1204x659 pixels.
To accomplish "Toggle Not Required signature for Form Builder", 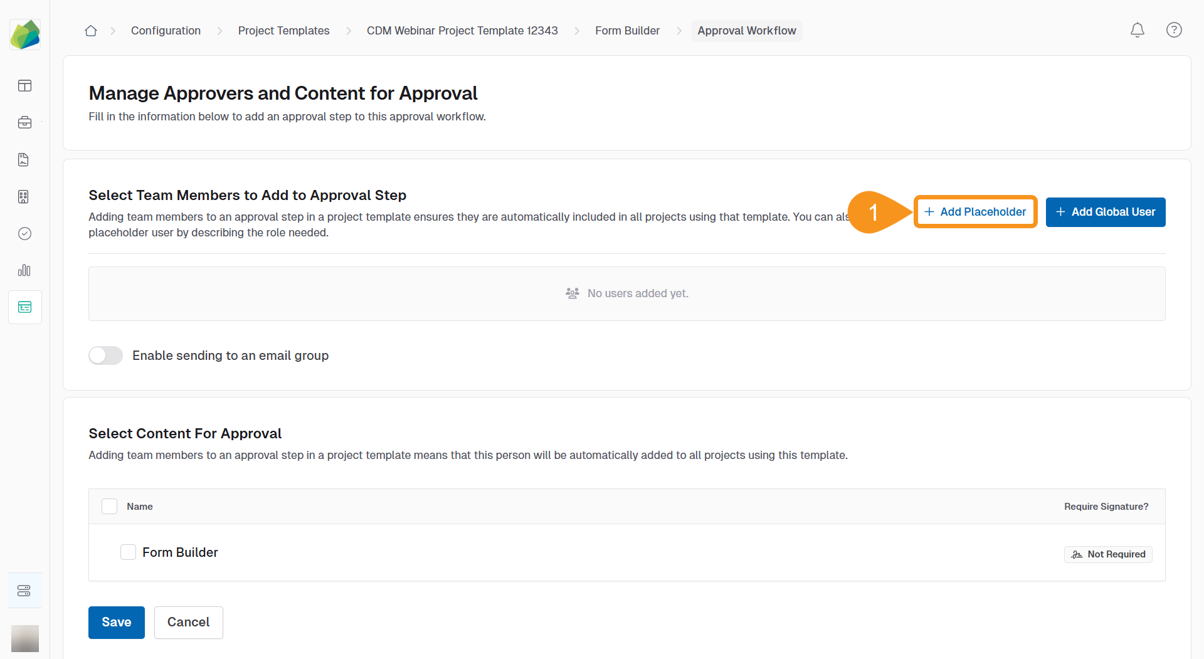I will [x=1107, y=554].
